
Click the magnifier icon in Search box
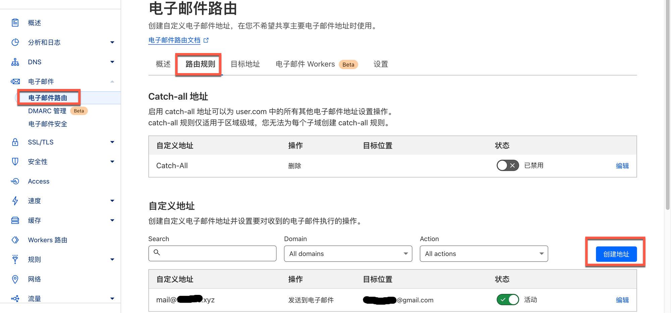coord(157,252)
